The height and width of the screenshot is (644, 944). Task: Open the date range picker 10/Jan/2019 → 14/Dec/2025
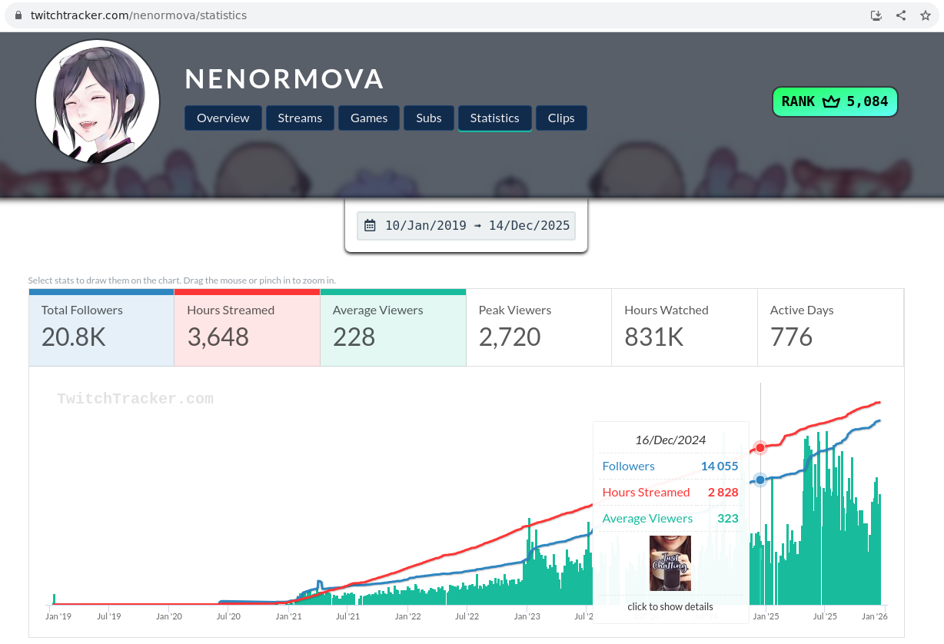click(x=466, y=225)
